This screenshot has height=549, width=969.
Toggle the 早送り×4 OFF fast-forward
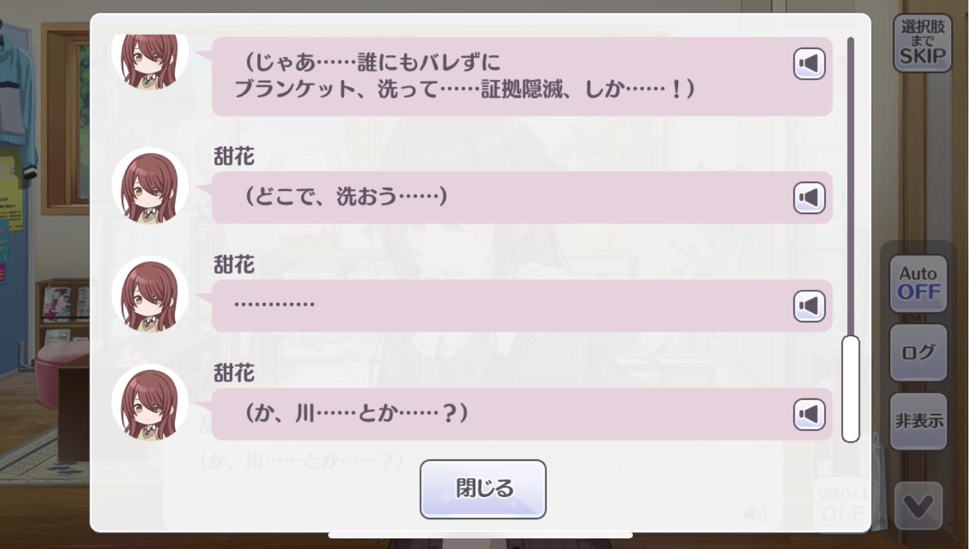click(841, 505)
